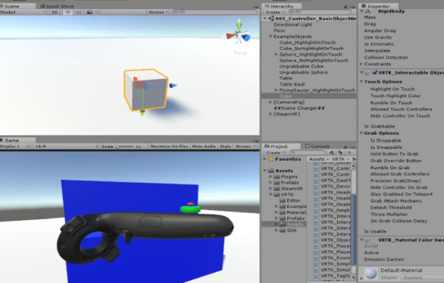Select Ungrabbable Cube in Hierarchy
The width and height of the screenshot is (444, 283).
302,66
